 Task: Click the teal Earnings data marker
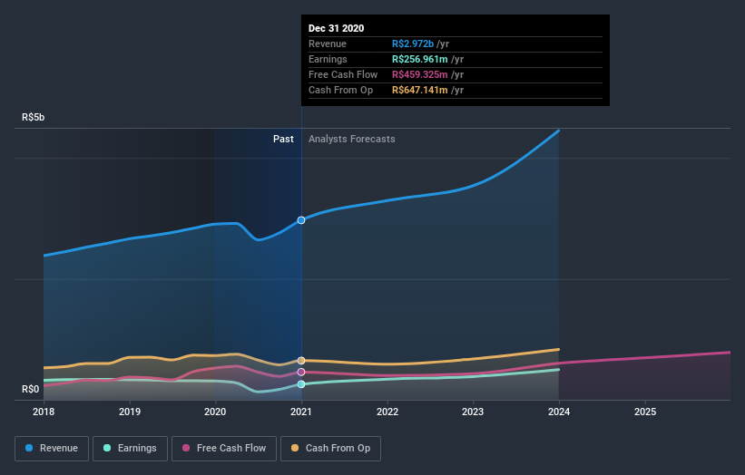(x=301, y=384)
